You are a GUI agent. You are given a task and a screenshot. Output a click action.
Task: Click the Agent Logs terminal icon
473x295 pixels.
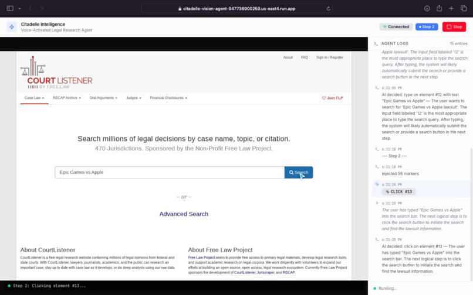[376, 43]
